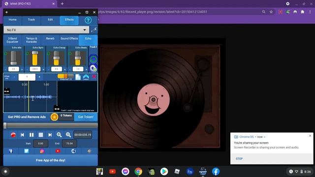
Task: Open the Track 1 gear settings icon
Action: pos(93,68)
